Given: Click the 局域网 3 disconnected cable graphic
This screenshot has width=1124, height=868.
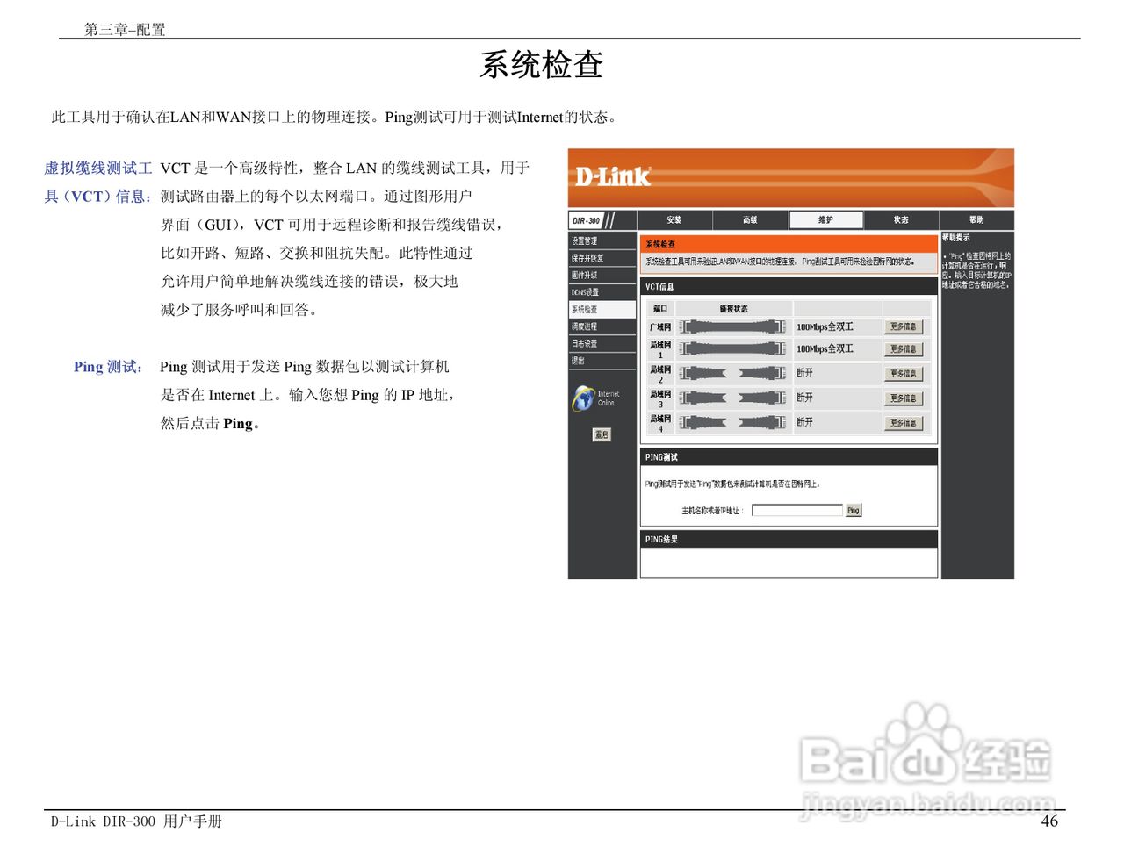Looking at the screenshot, I should pyautogui.click(x=732, y=398).
